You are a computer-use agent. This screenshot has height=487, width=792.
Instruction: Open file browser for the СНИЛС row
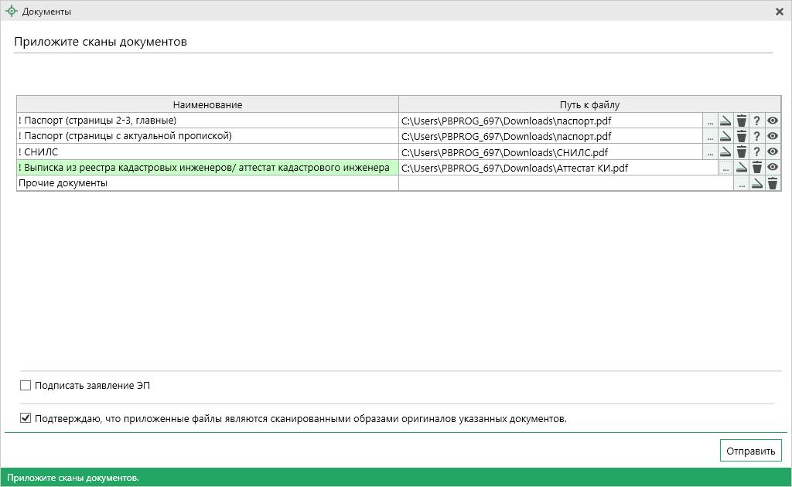point(710,152)
